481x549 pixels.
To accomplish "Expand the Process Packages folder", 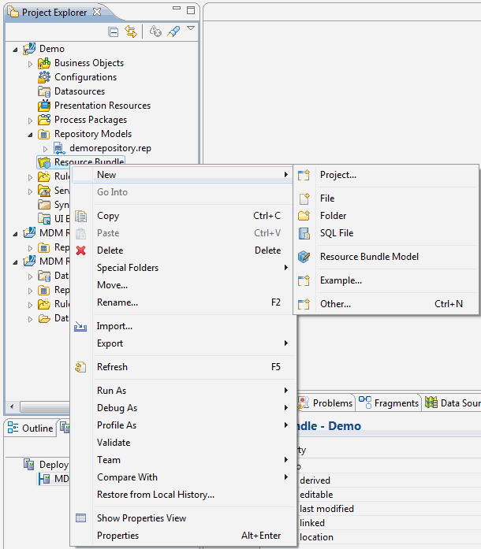I will [x=30, y=121].
